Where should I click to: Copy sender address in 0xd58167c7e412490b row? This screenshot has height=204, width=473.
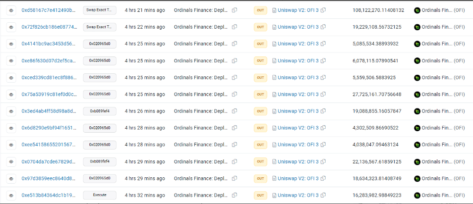pos(235,10)
